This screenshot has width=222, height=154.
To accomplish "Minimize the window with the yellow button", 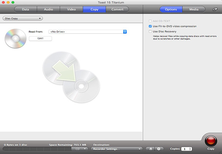I will pyautogui.click(x=8, y=2).
